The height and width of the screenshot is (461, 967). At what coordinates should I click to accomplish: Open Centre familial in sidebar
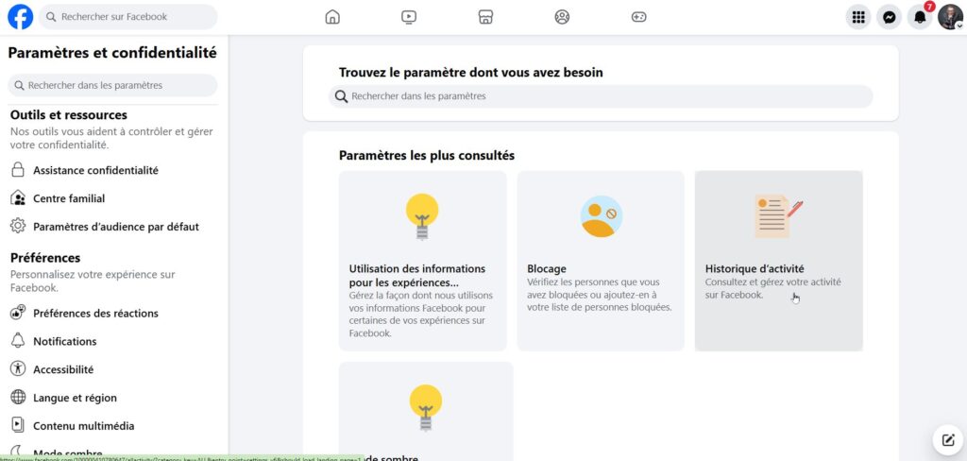69,199
